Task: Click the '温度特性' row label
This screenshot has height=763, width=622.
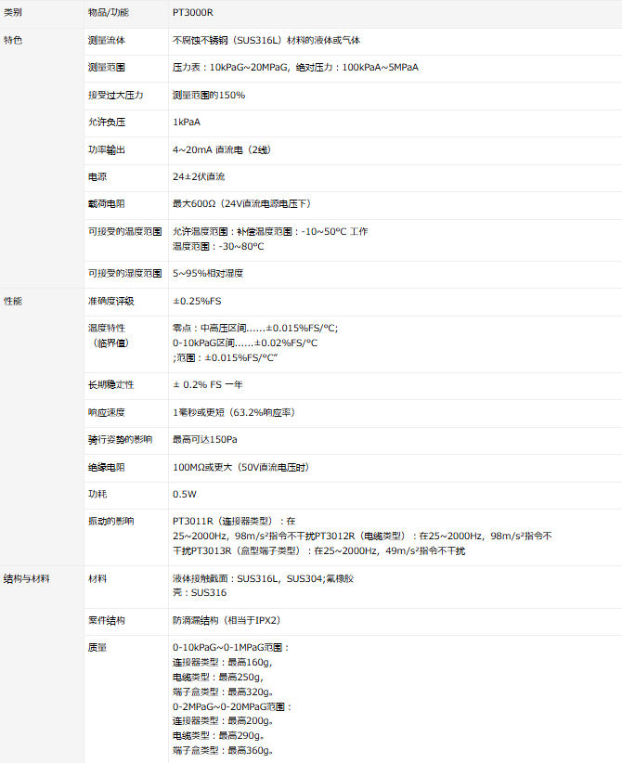Action: pos(107,328)
